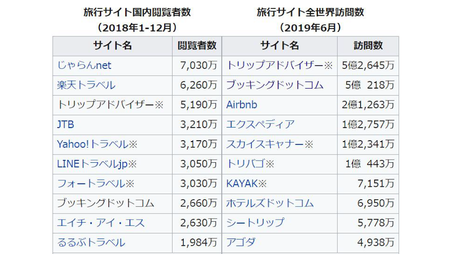452x254 pixels.
Task: Follow the エクスペディア link
Action: point(260,124)
